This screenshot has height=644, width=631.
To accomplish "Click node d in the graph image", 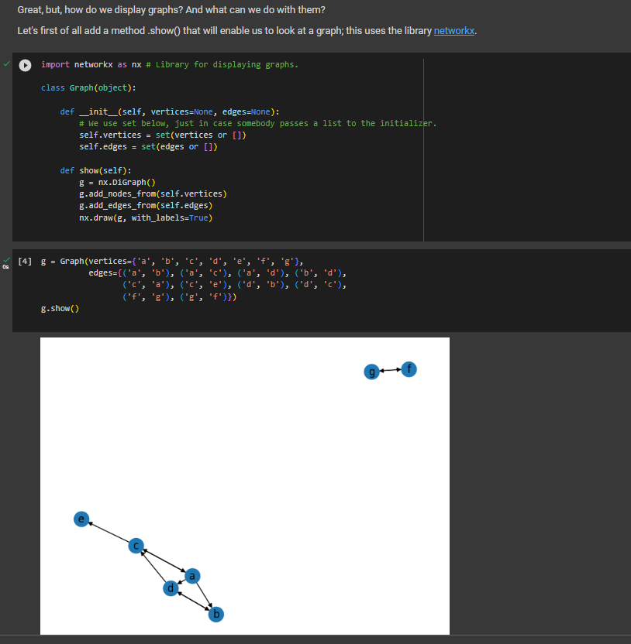I will tap(170, 588).
